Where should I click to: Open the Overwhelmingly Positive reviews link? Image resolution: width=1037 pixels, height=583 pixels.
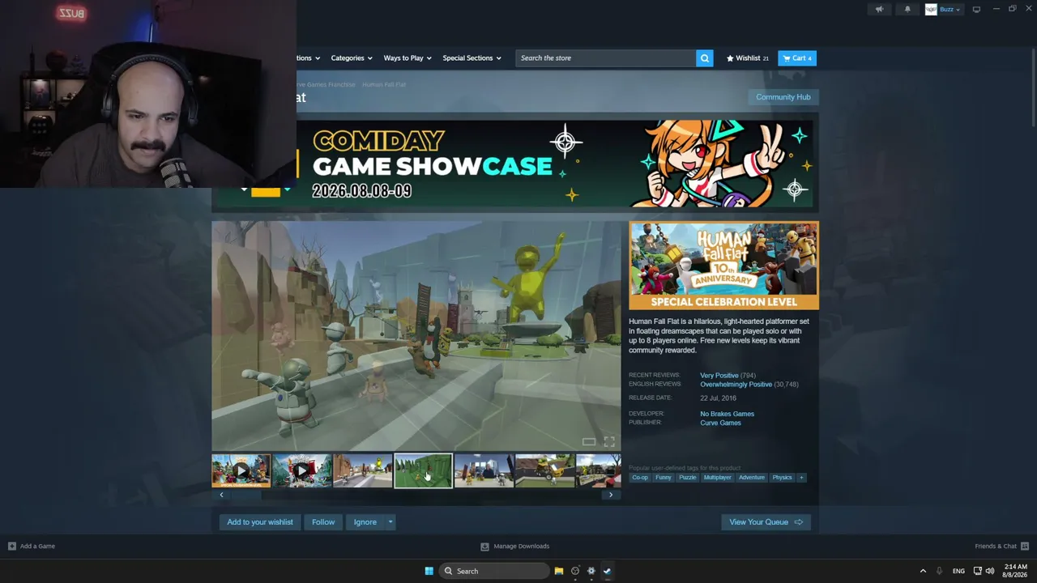click(x=736, y=385)
